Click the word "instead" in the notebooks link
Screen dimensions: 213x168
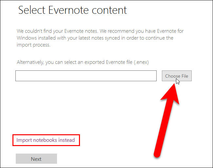(67, 140)
